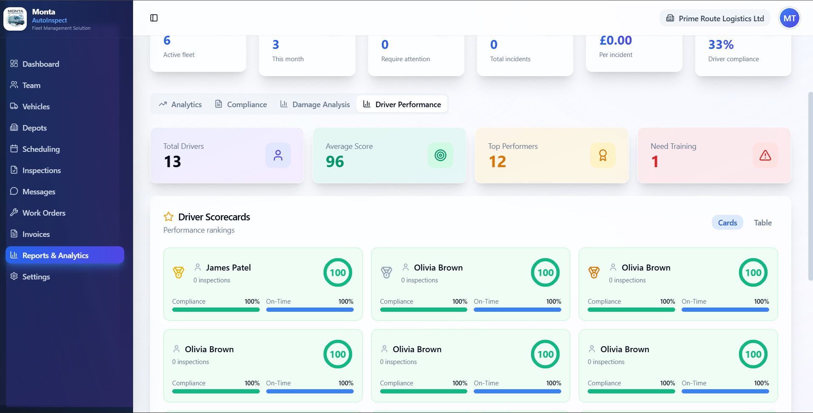Screen dimensions: 813x413
Task: Navigate to Vehicles in the sidebar
Action: (36, 106)
